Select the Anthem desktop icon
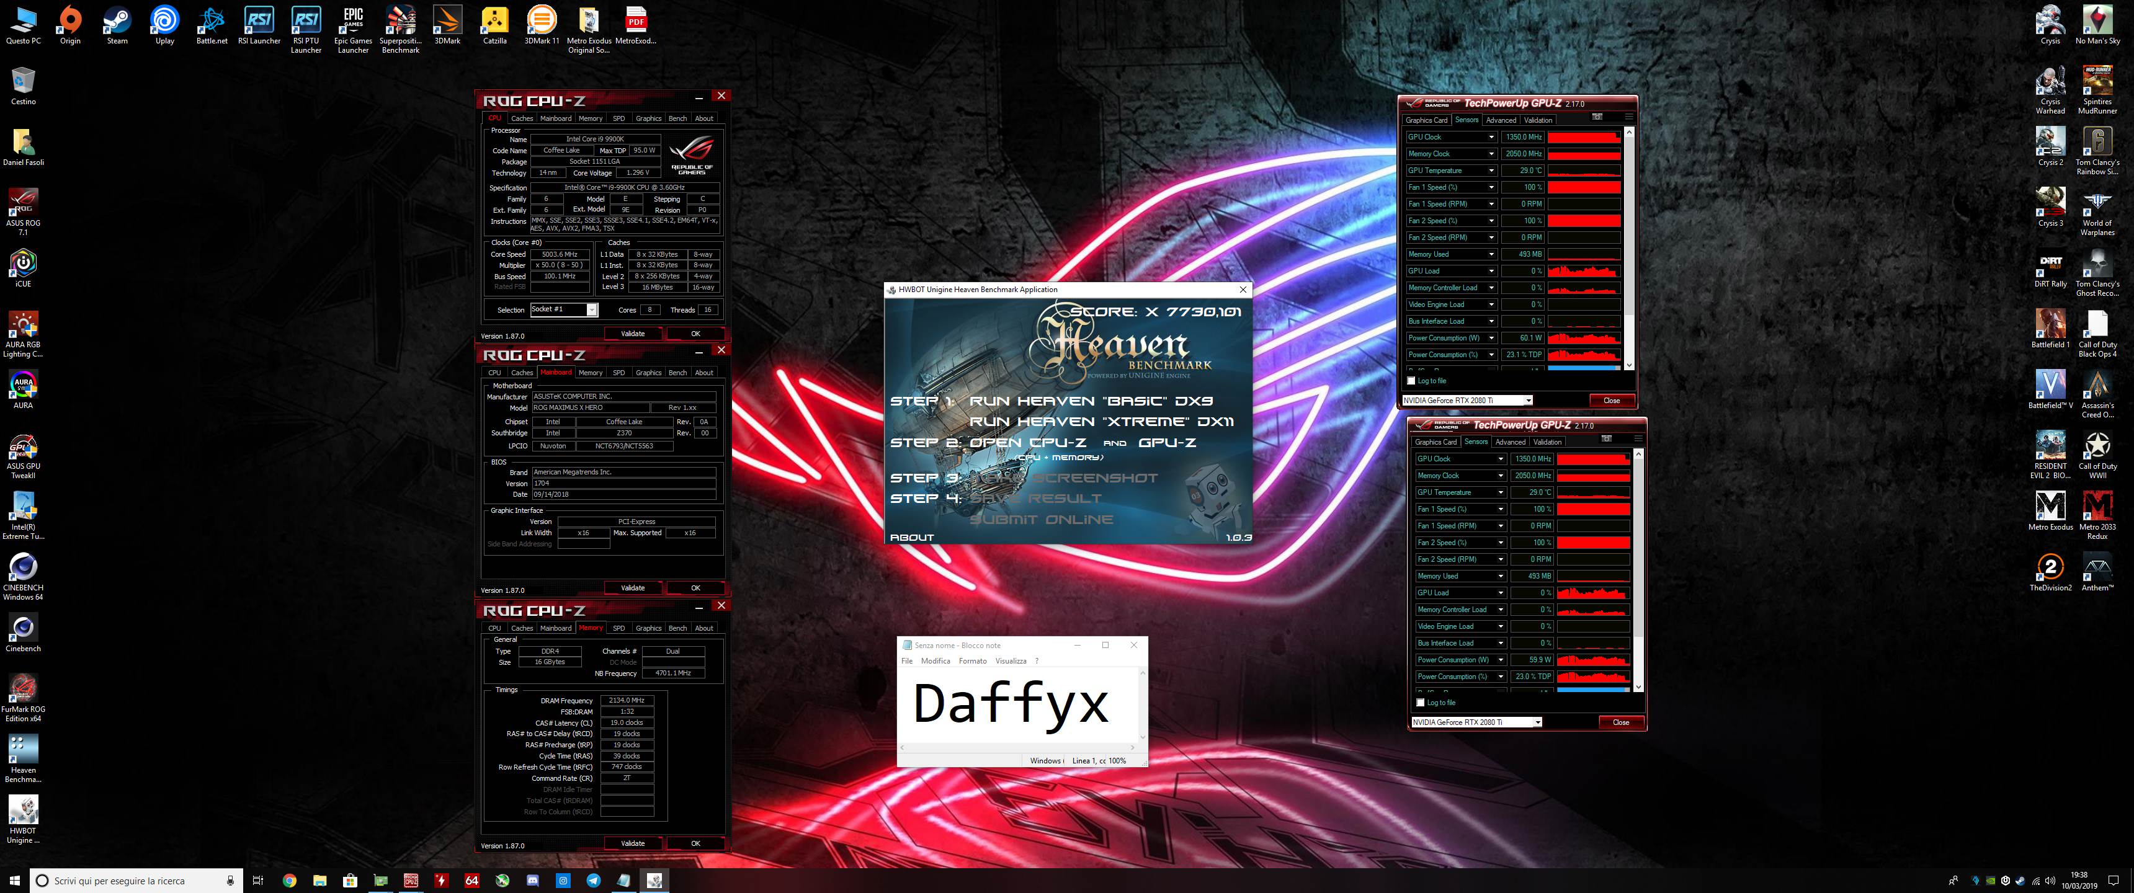2134x893 pixels. click(x=2097, y=572)
